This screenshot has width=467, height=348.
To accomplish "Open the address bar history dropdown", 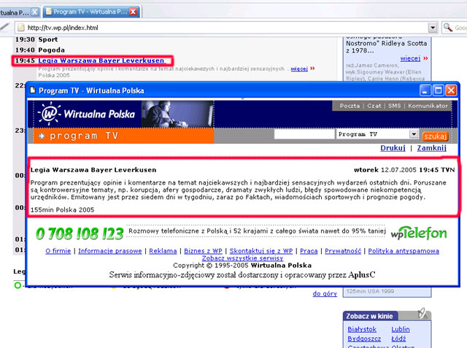I will (x=433, y=28).
